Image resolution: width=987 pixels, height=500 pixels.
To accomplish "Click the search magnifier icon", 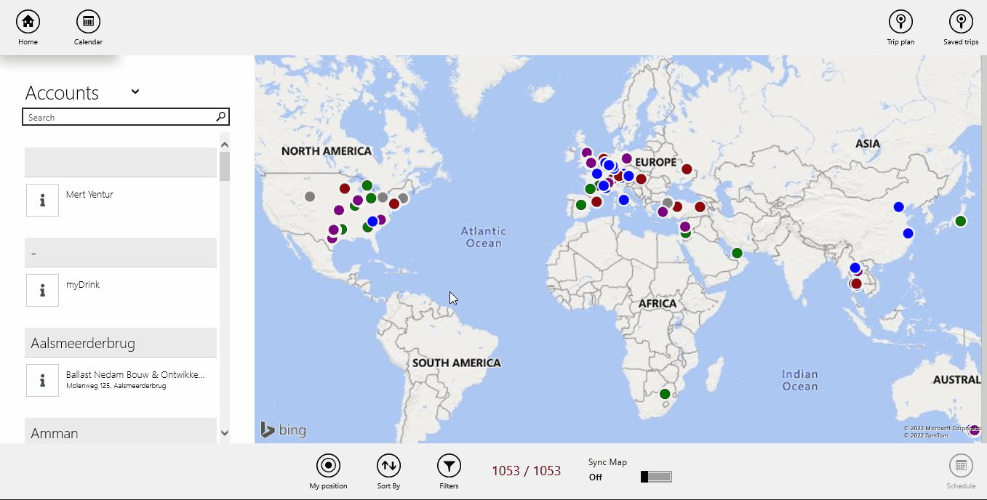I will 221,117.
